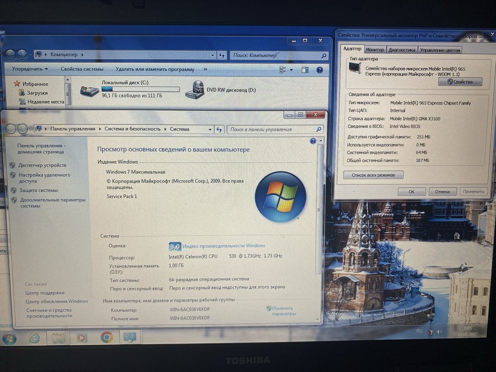This screenshot has width=496, height=372.
Task: Launch Google Chrome from the taskbar
Action: click(x=107, y=337)
